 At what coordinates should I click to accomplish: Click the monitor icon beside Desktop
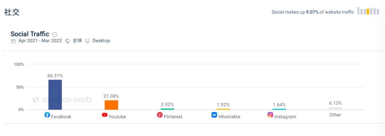(87, 41)
